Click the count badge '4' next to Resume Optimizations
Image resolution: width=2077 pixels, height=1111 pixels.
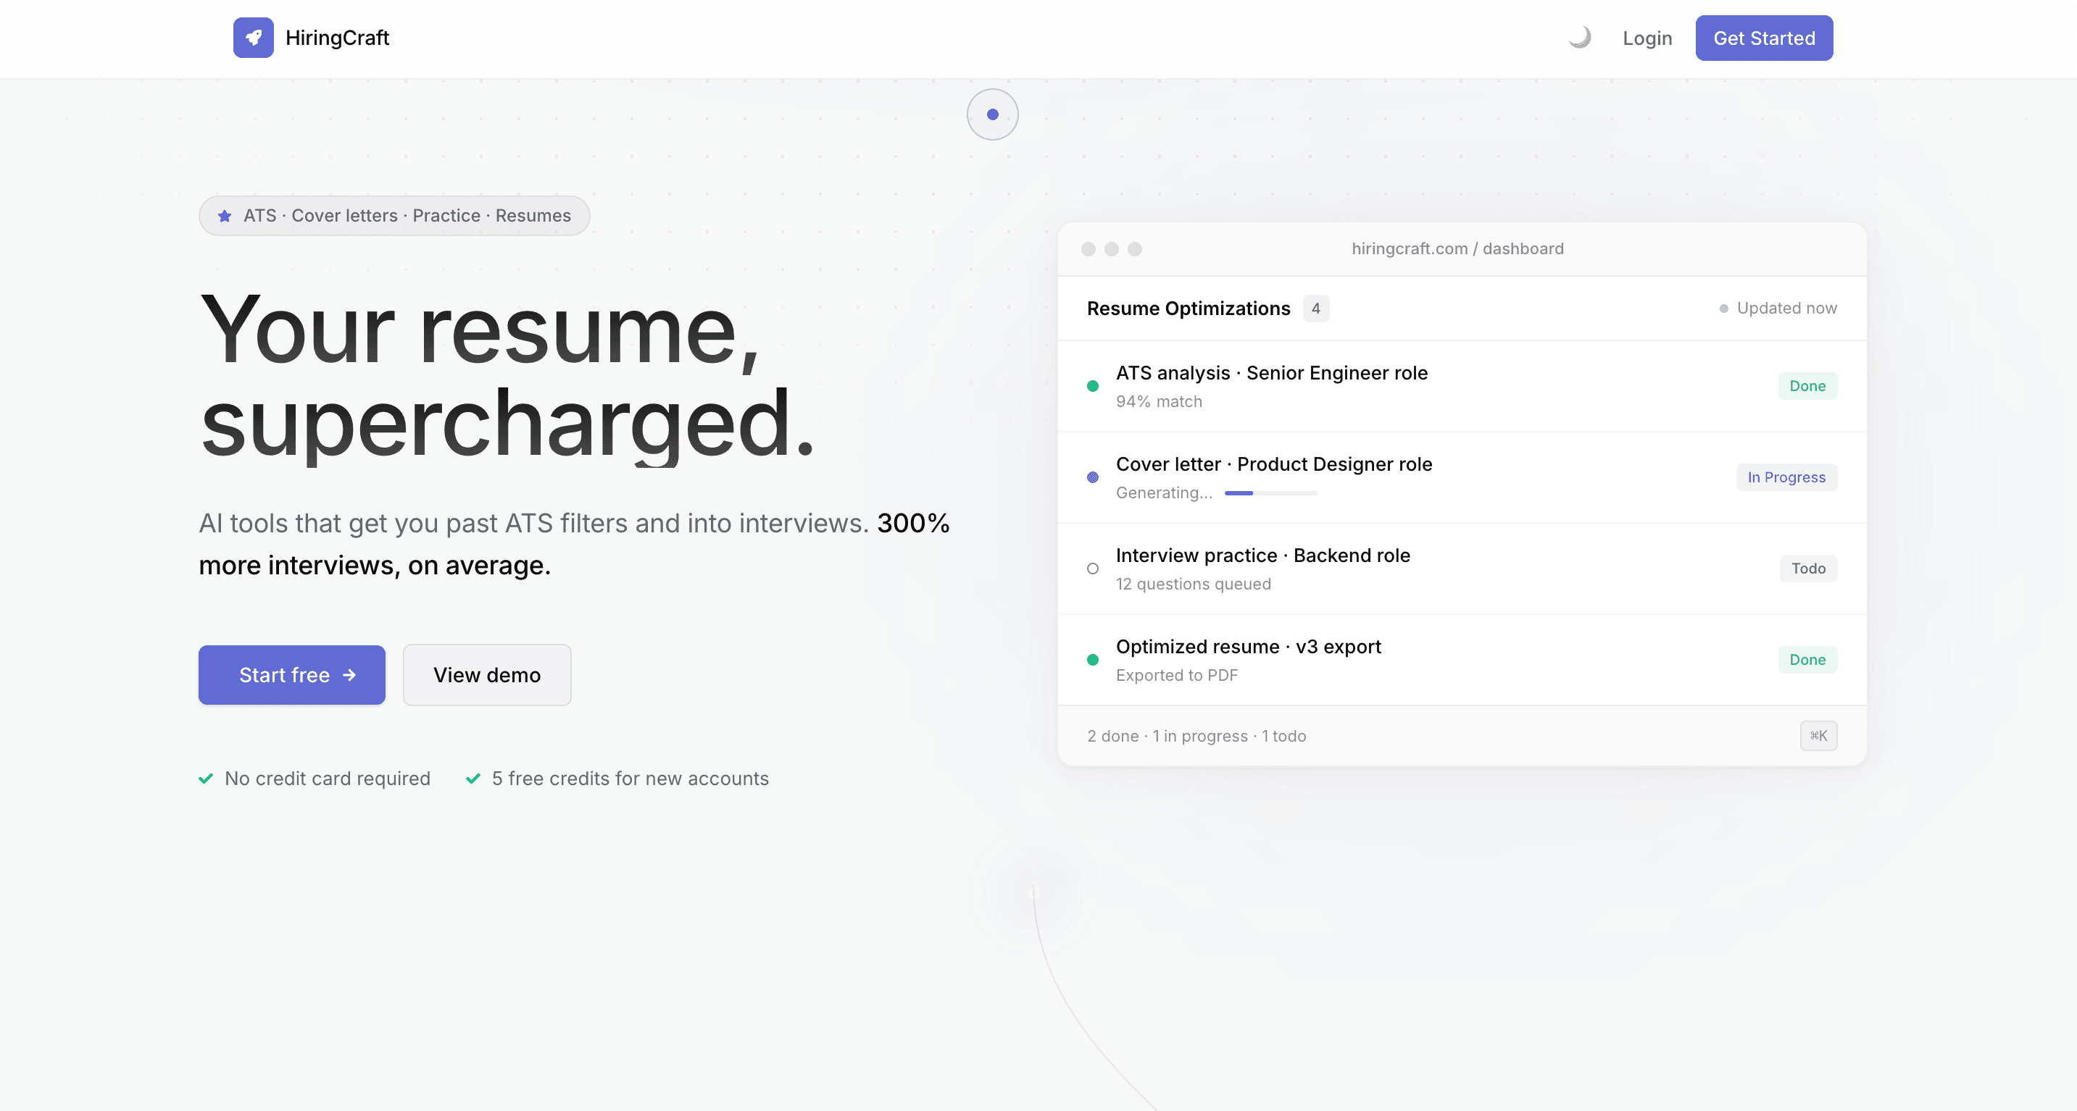1316,309
